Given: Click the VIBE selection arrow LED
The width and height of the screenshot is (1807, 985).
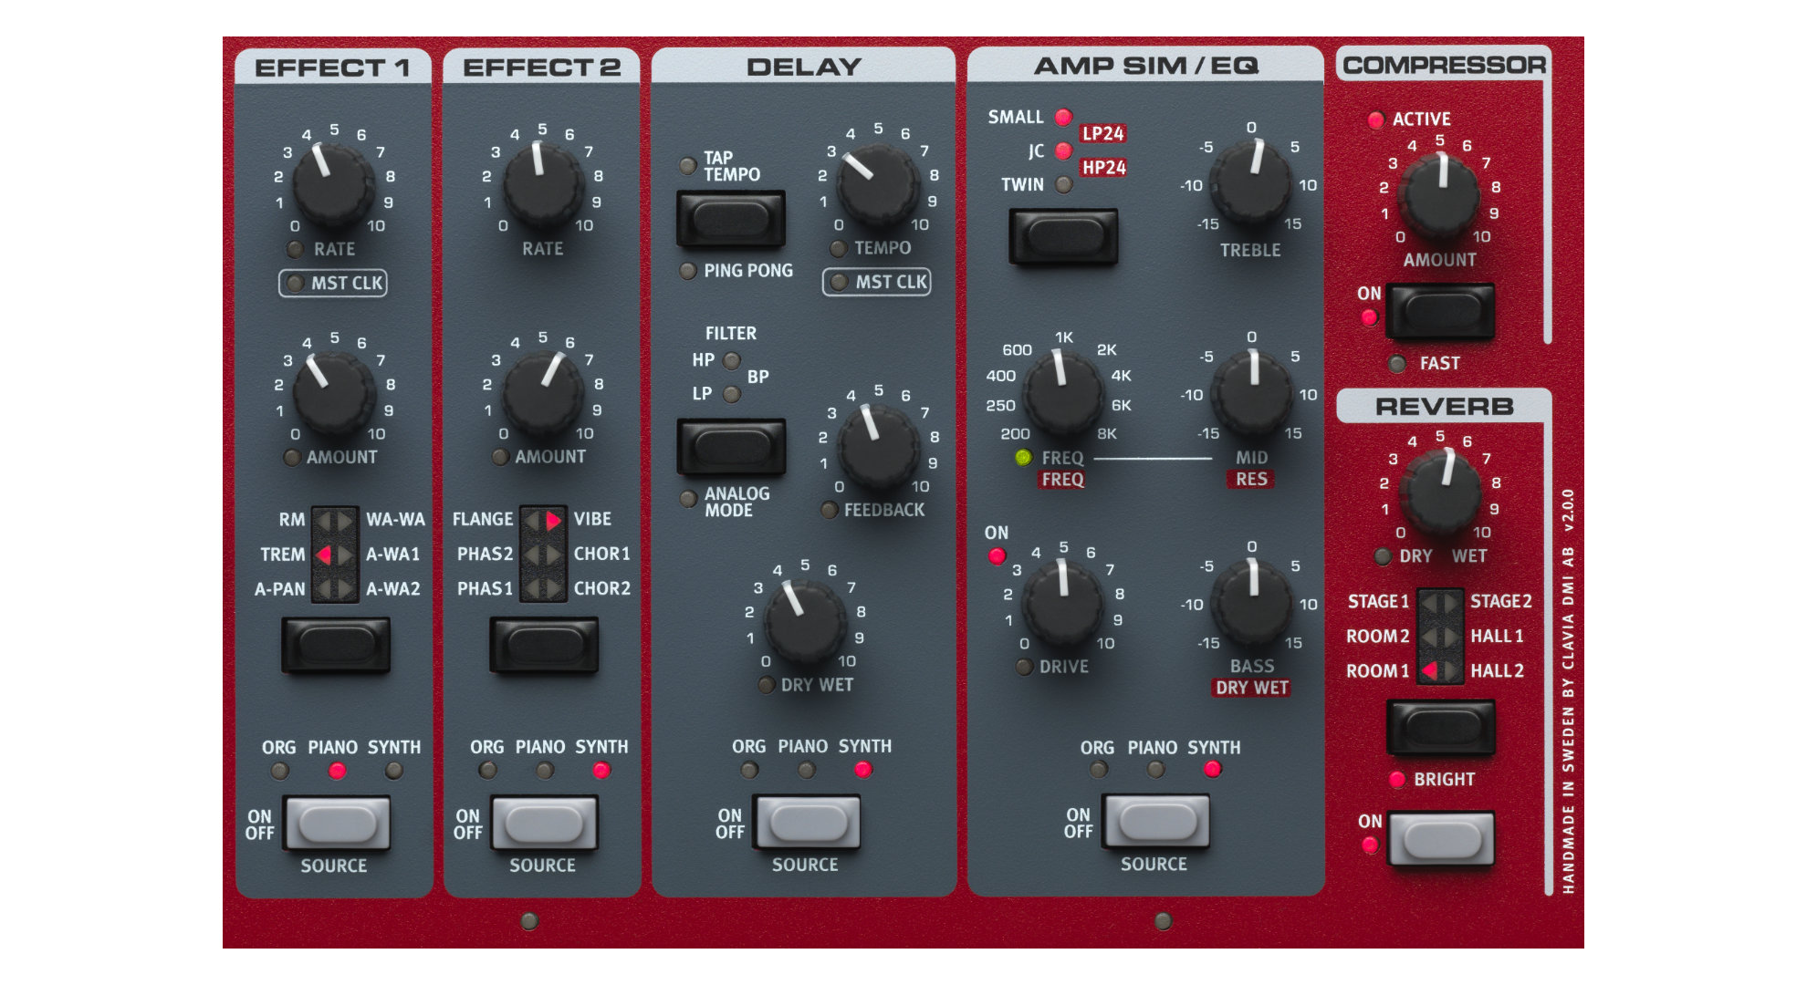Looking at the screenshot, I should pos(553,520).
